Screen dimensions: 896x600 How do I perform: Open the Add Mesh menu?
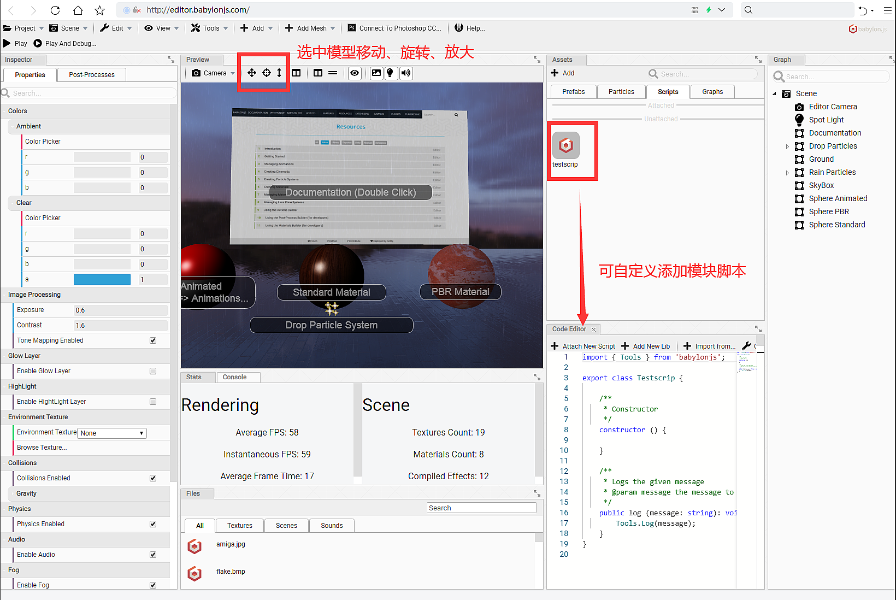(309, 28)
